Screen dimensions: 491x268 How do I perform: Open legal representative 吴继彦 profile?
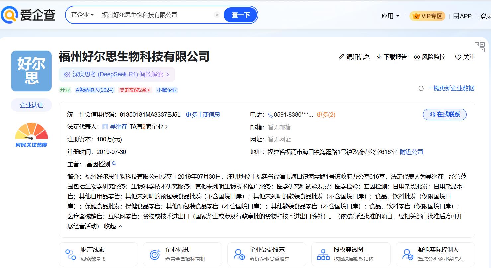[x=119, y=127]
